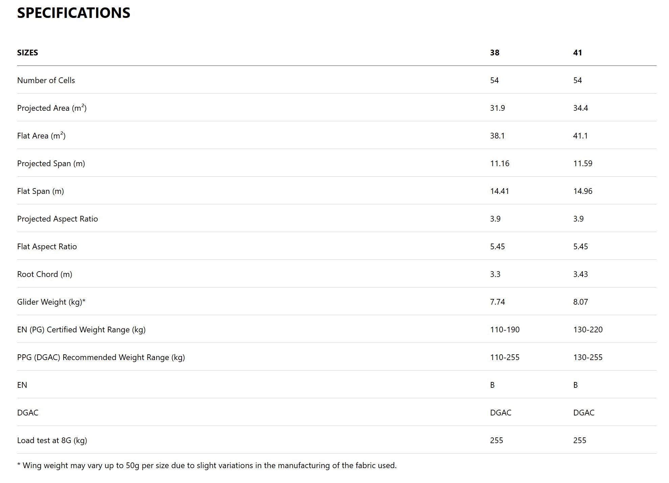Click the SPECIFICATIONS heading

[x=73, y=13]
